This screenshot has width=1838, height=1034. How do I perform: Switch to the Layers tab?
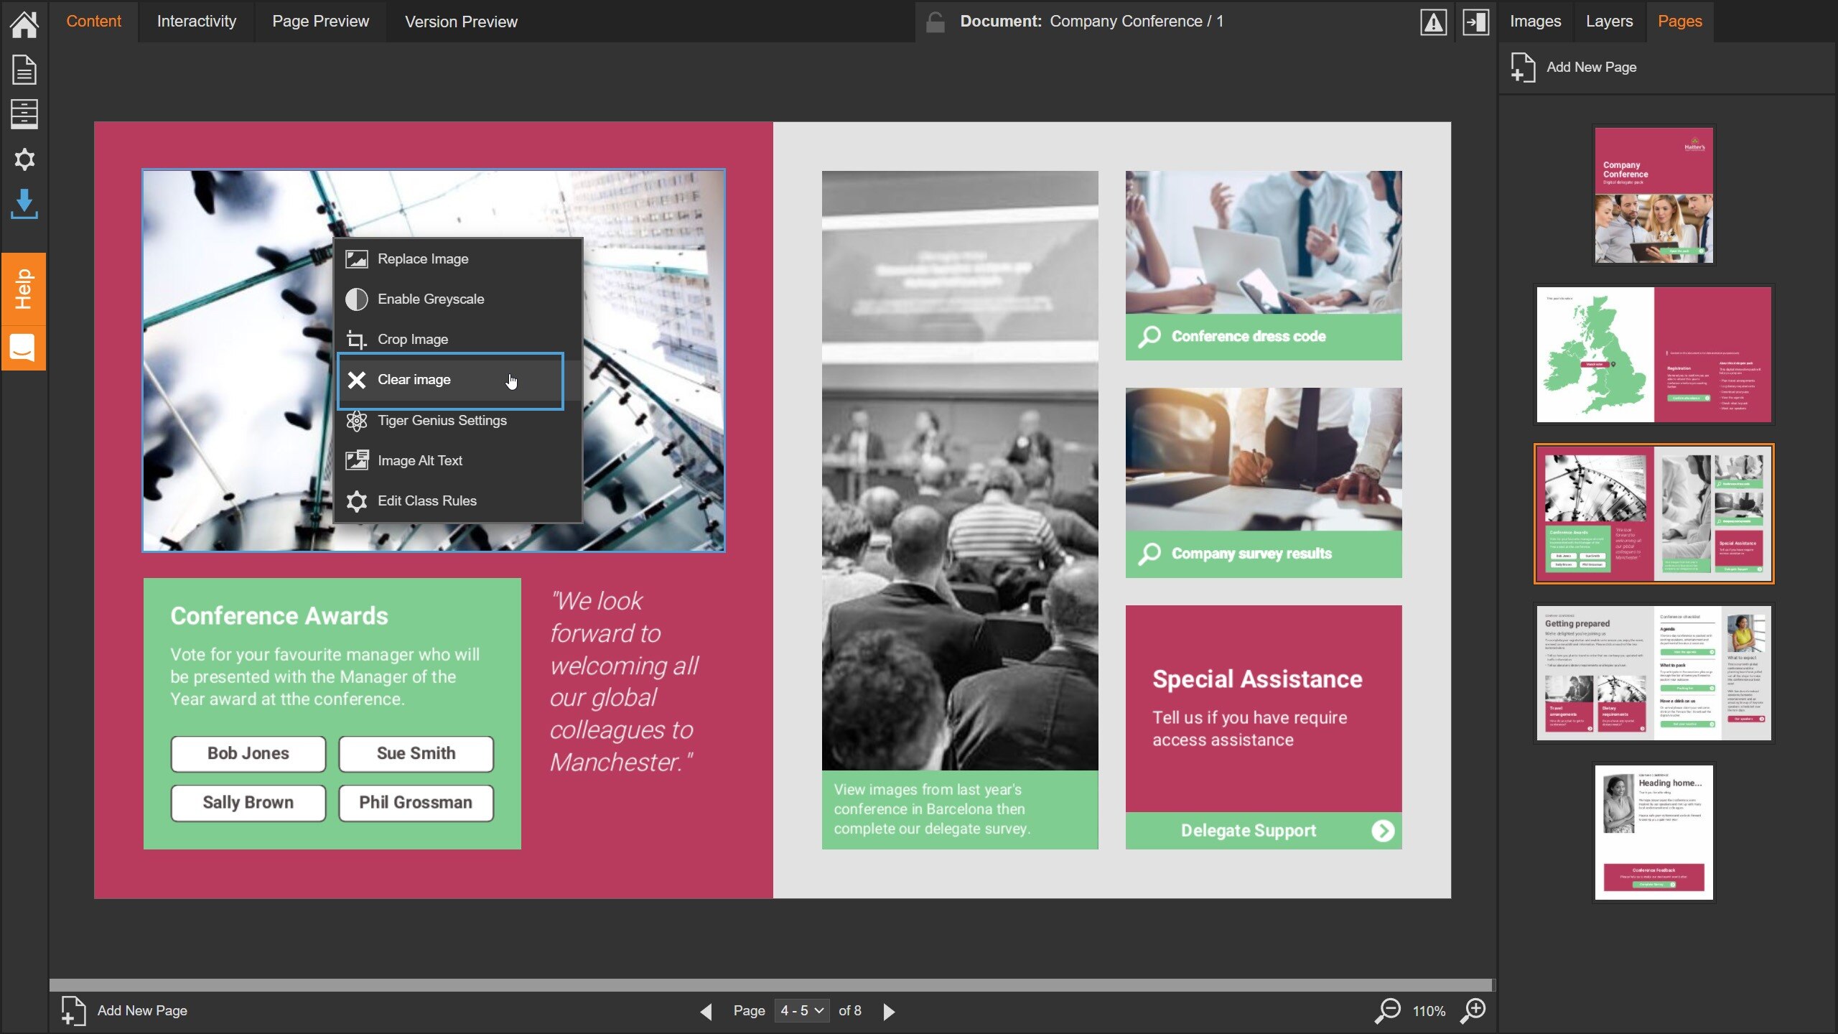[x=1609, y=22]
